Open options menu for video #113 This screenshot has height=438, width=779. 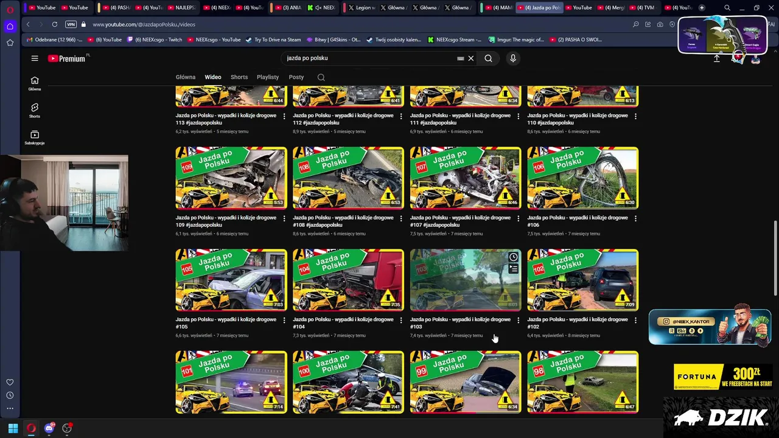click(x=284, y=116)
